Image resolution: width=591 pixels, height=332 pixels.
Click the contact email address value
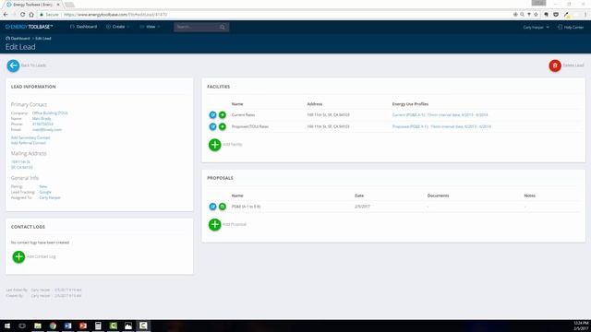[47, 129]
